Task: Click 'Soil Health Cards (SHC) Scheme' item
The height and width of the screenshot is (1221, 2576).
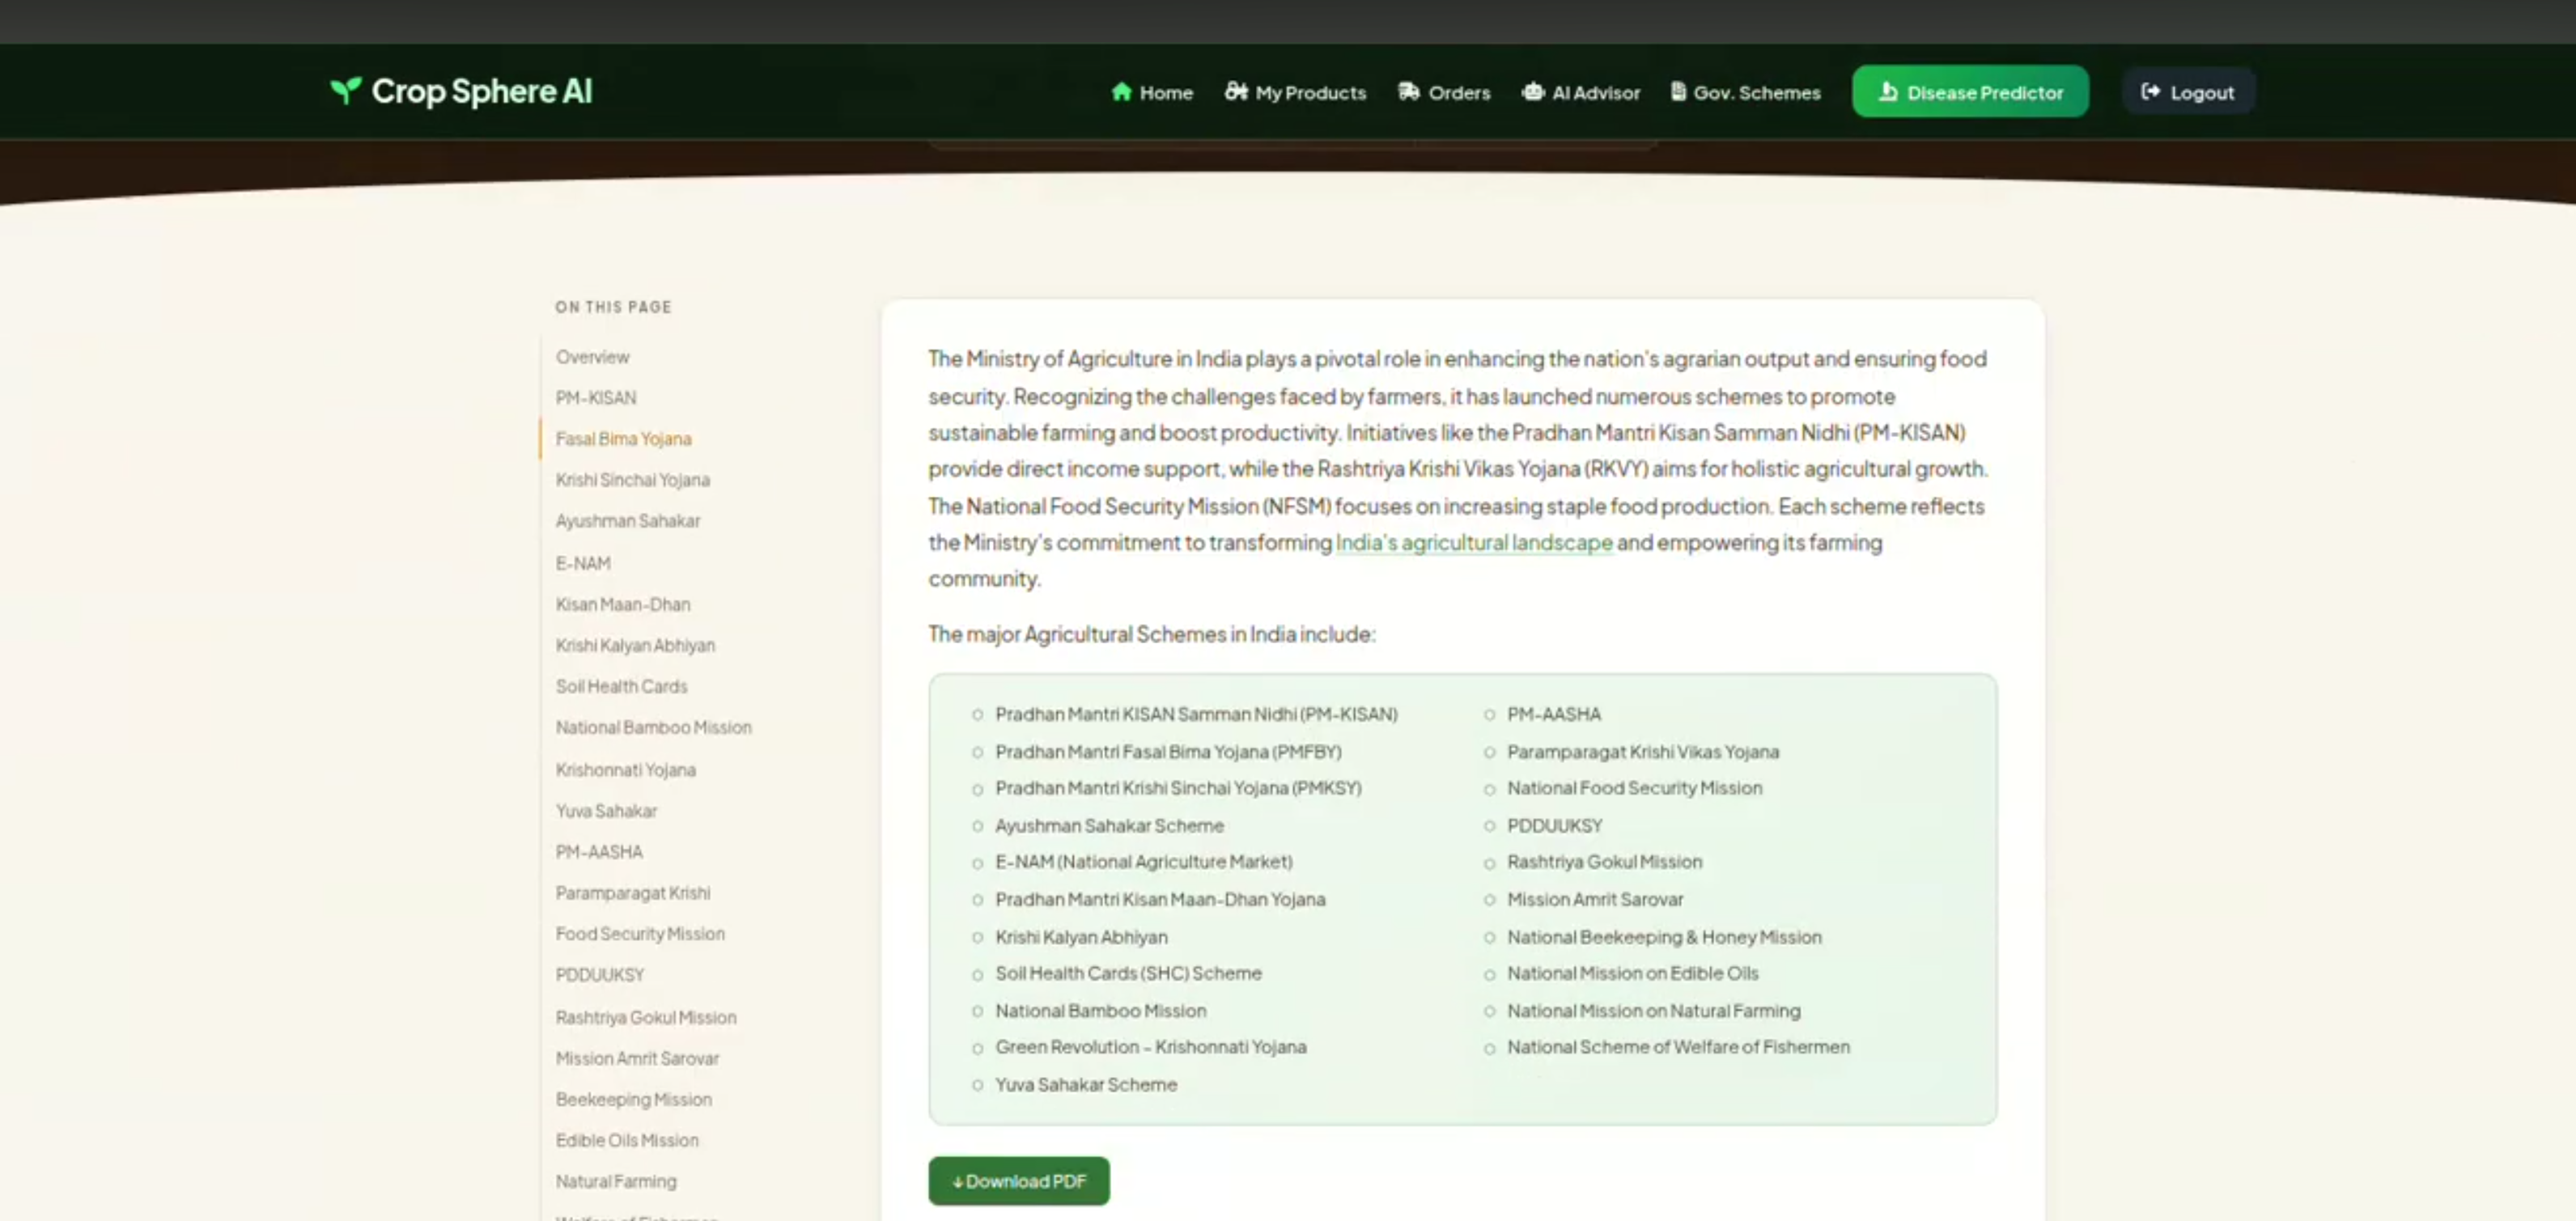Action: point(1128,973)
